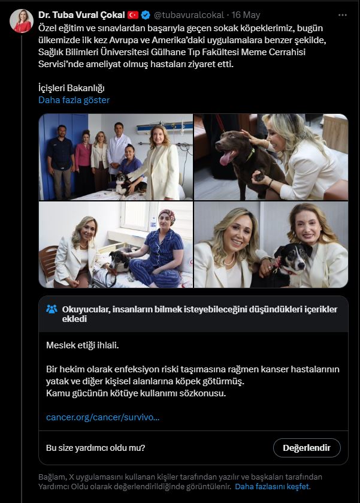Open Dr. Tuba Vural Çokal's profile avatar
The image size is (360, 503).
tap(22, 21)
